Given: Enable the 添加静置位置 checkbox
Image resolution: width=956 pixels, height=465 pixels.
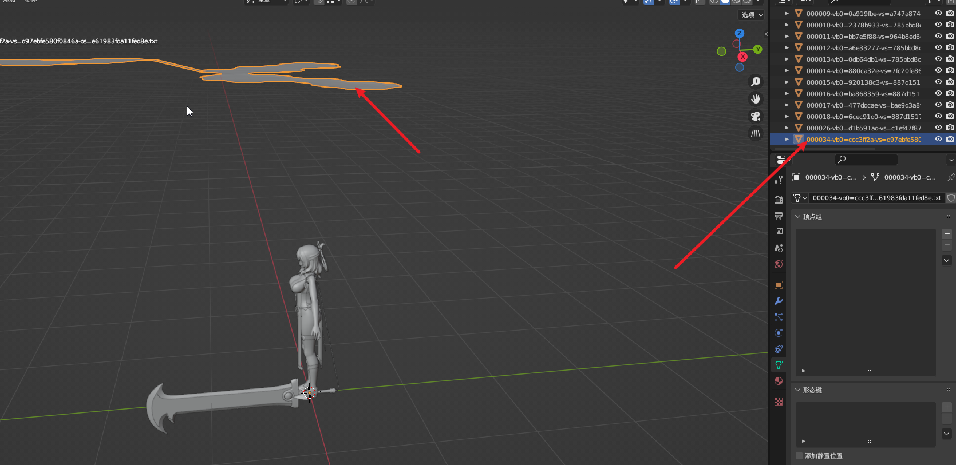Looking at the screenshot, I should point(799,456).
